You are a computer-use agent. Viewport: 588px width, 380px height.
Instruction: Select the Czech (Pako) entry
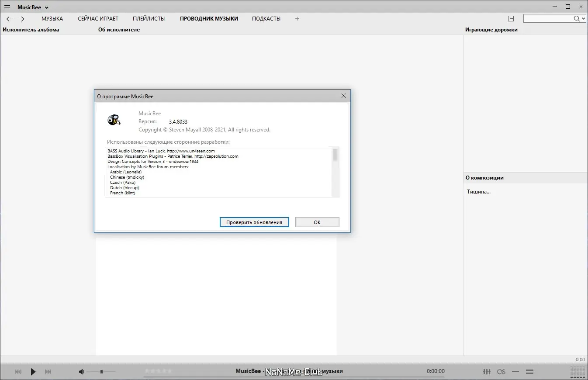tap(123, 182)
